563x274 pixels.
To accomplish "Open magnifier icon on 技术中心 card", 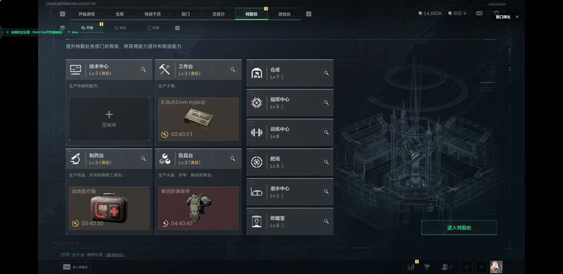I will pyautogui.click(x=144, y=70).
